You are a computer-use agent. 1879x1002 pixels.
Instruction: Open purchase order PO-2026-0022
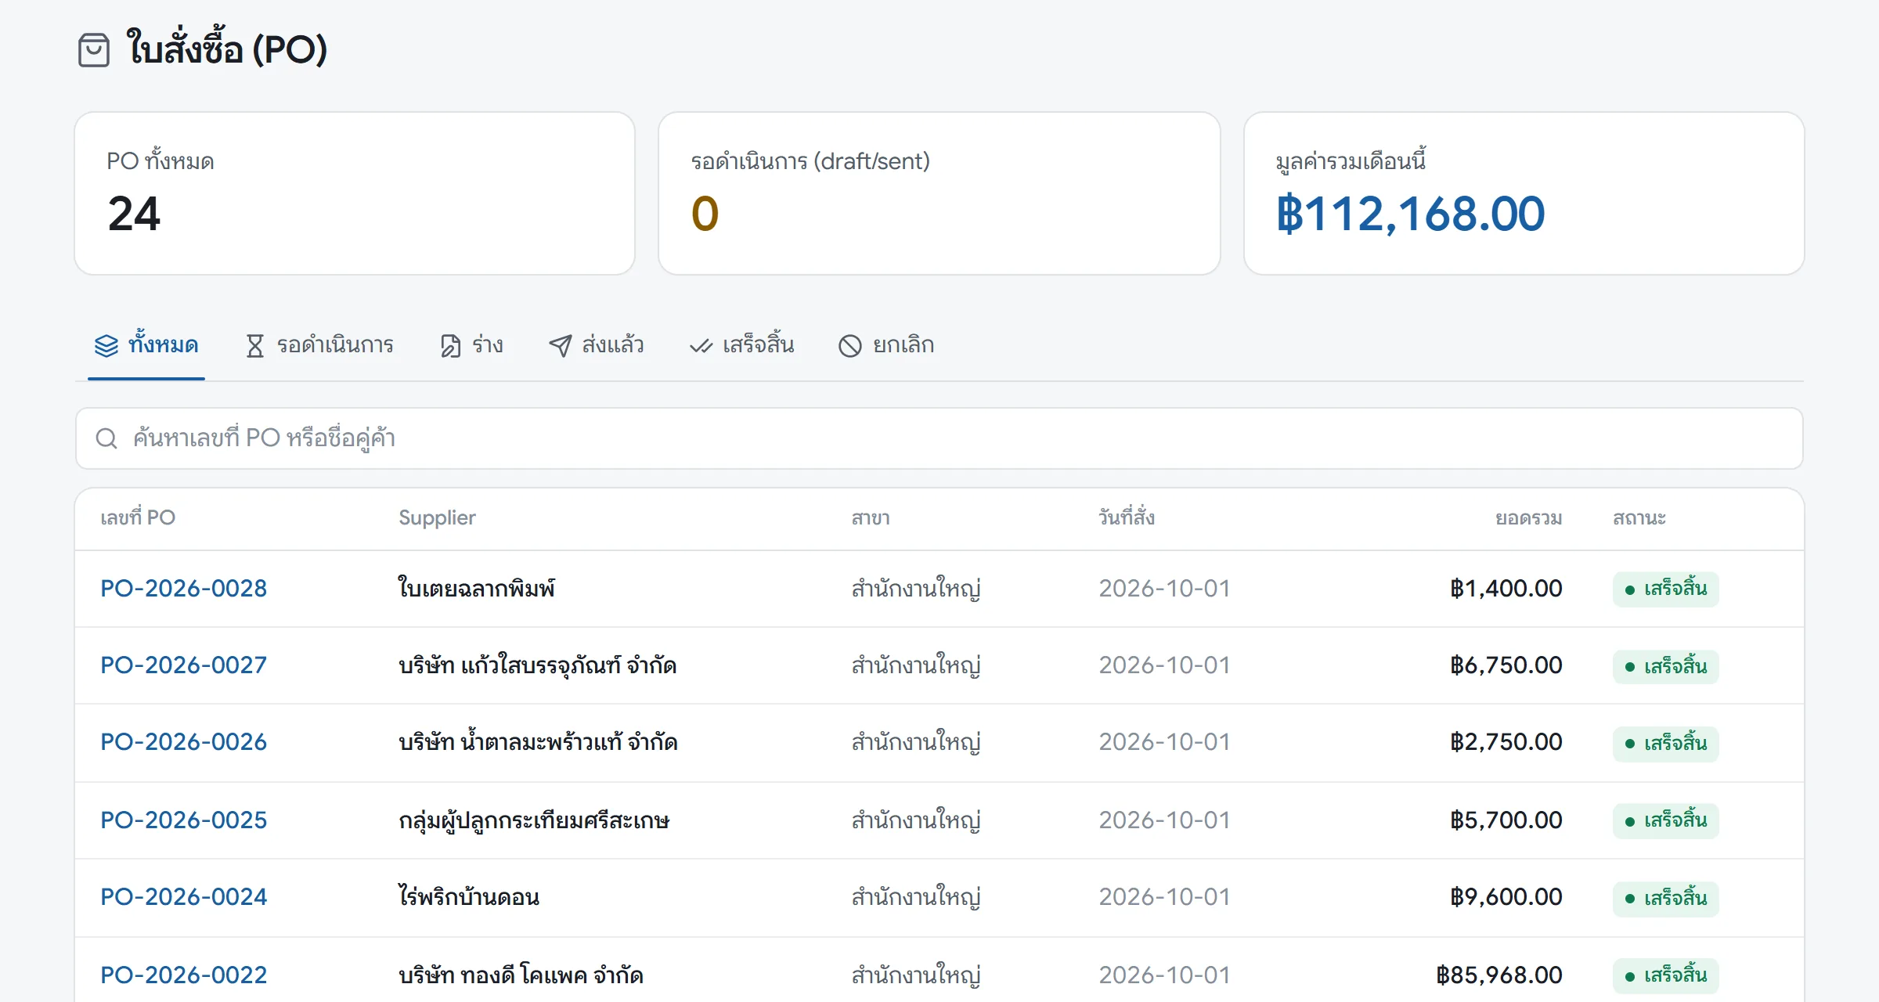coord(184,975)
